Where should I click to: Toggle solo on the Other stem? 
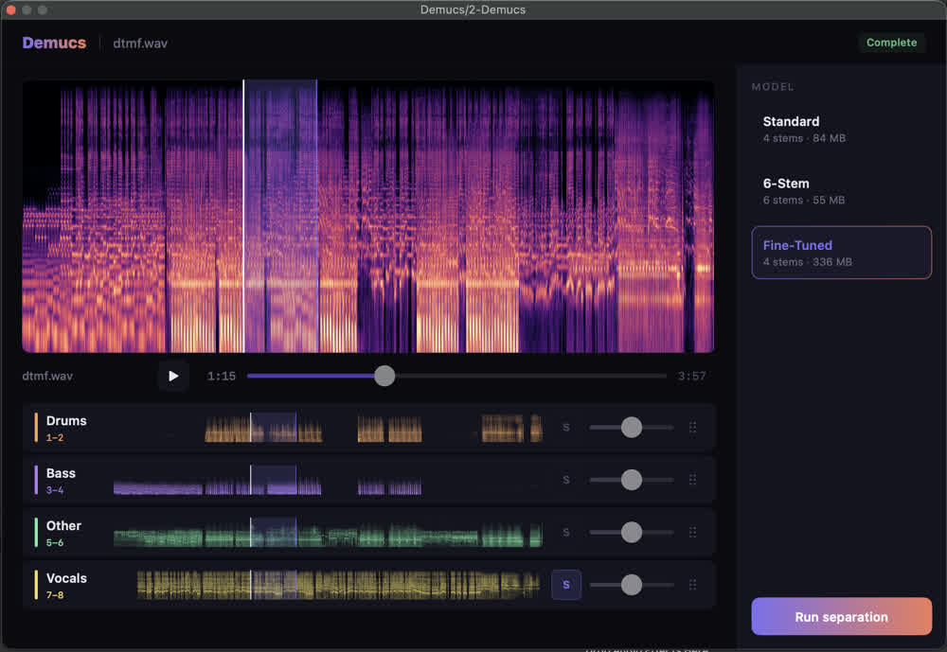tap(566, 533)
